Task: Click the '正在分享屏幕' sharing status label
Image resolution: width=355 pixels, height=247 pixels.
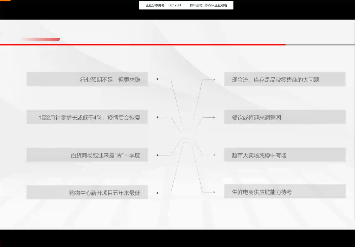Action: point(155,5)
